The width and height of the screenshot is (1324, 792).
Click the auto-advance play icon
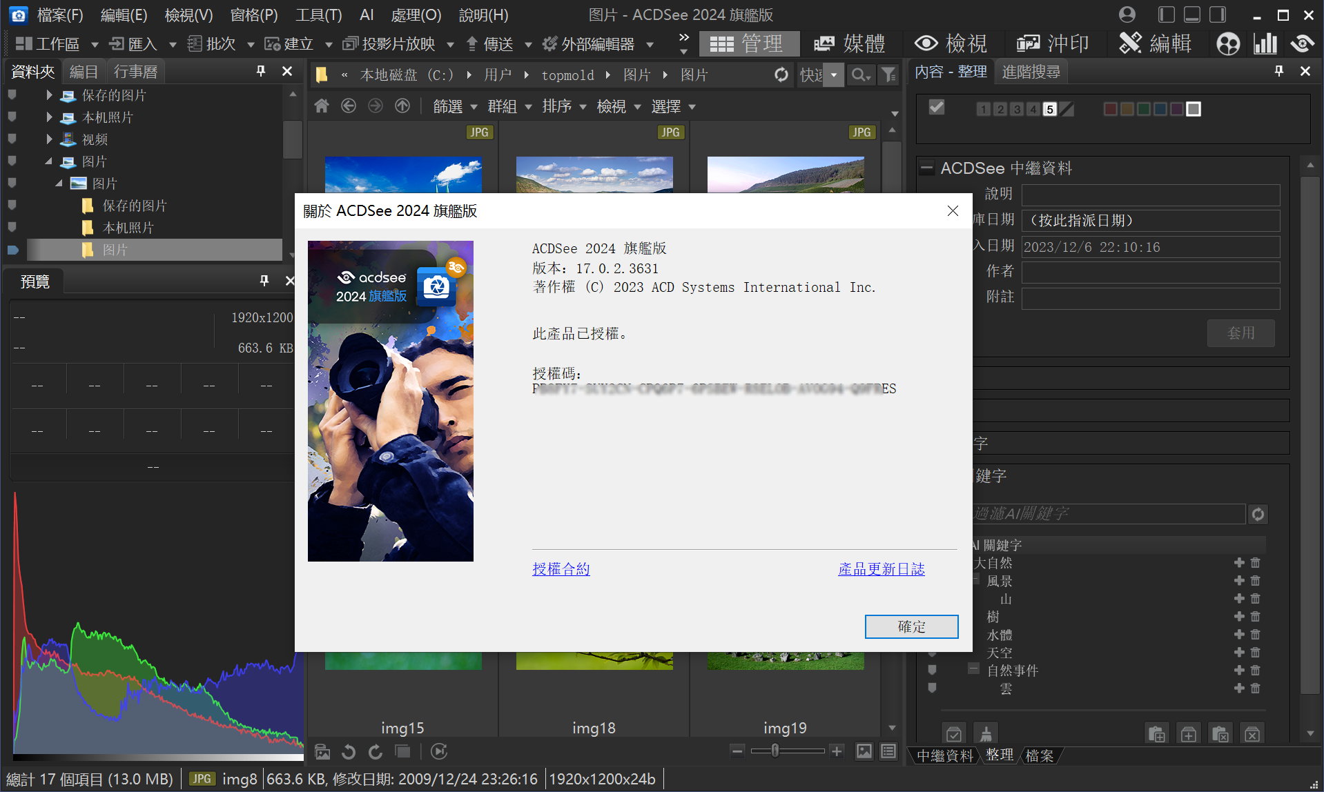[x=439, y=751]
